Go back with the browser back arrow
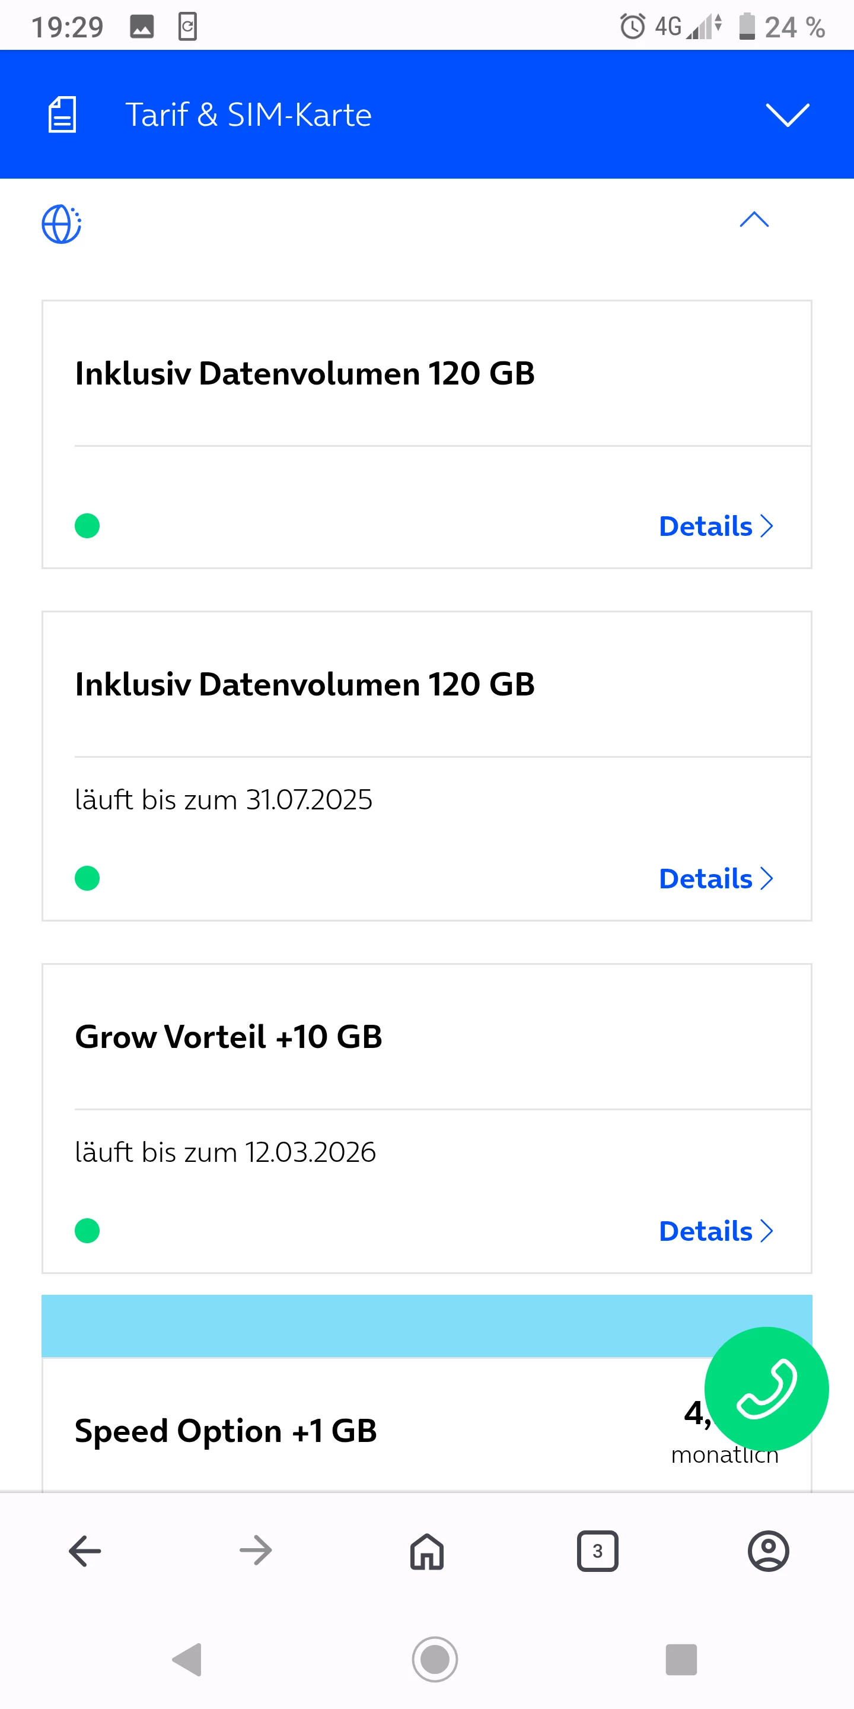Viewport: 854px width, 1709px height. click(85, 1551)
